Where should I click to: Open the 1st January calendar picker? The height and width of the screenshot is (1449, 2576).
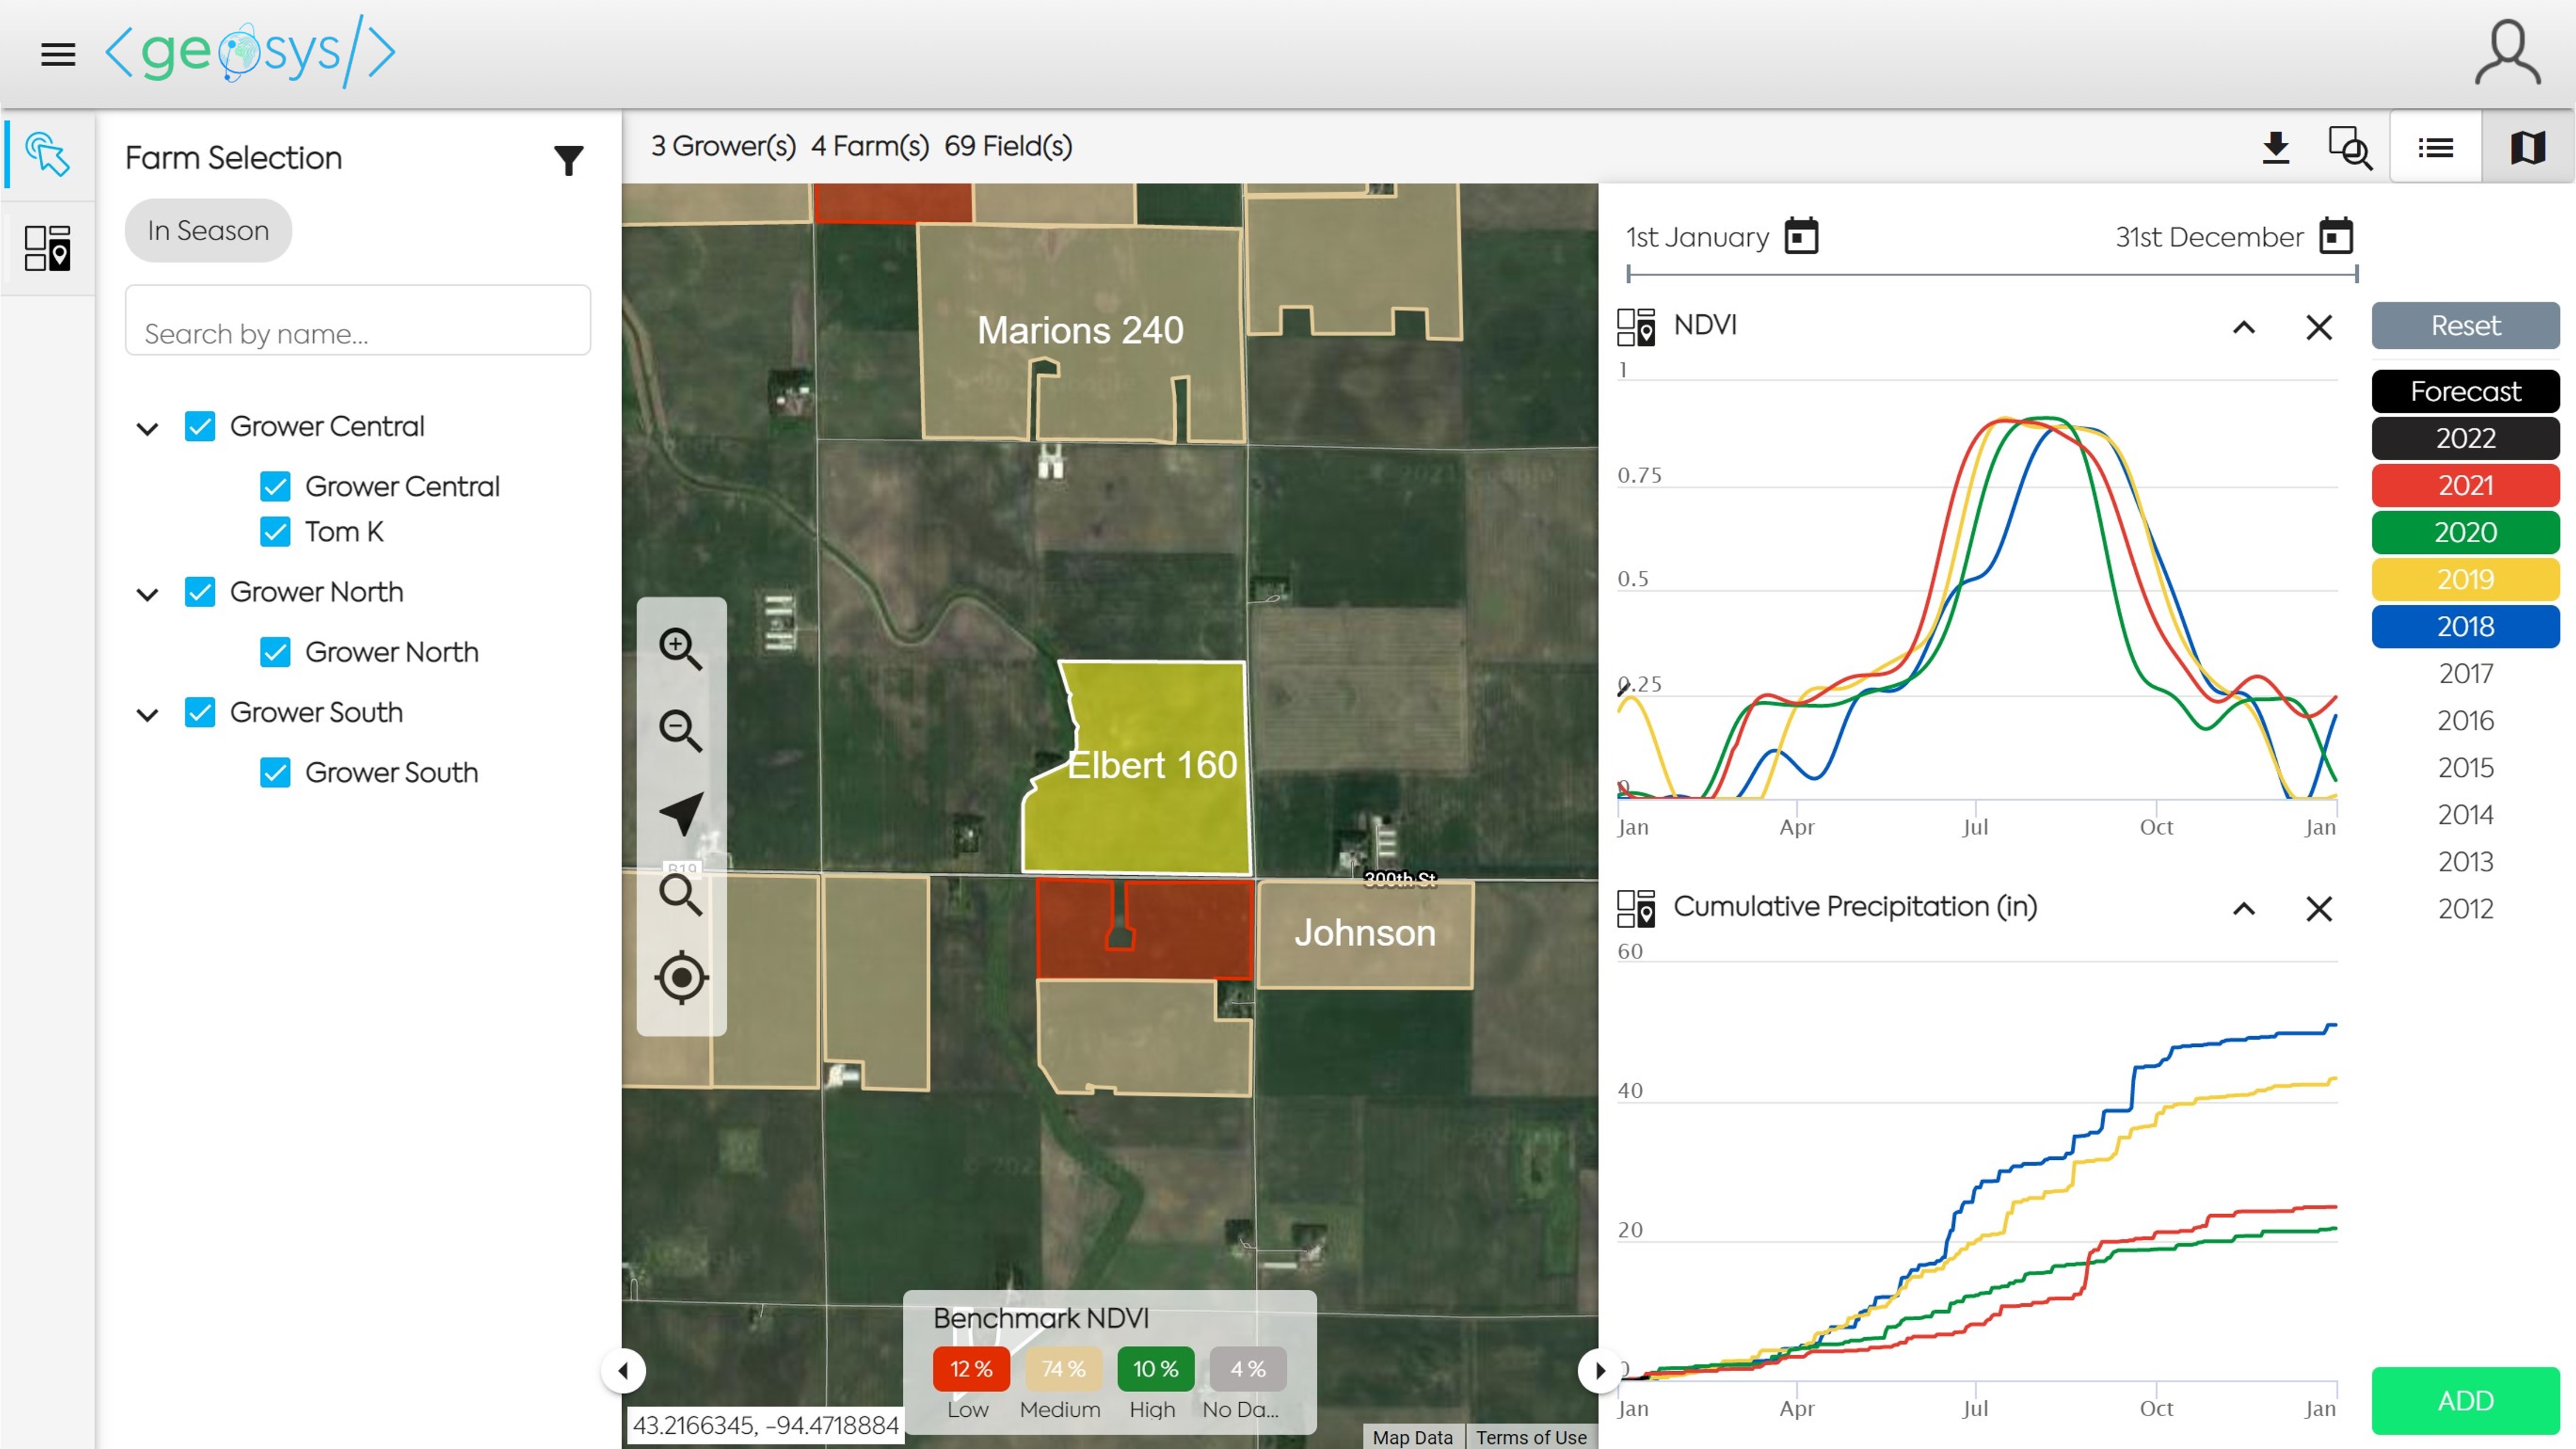click(x=1801, y=237)
